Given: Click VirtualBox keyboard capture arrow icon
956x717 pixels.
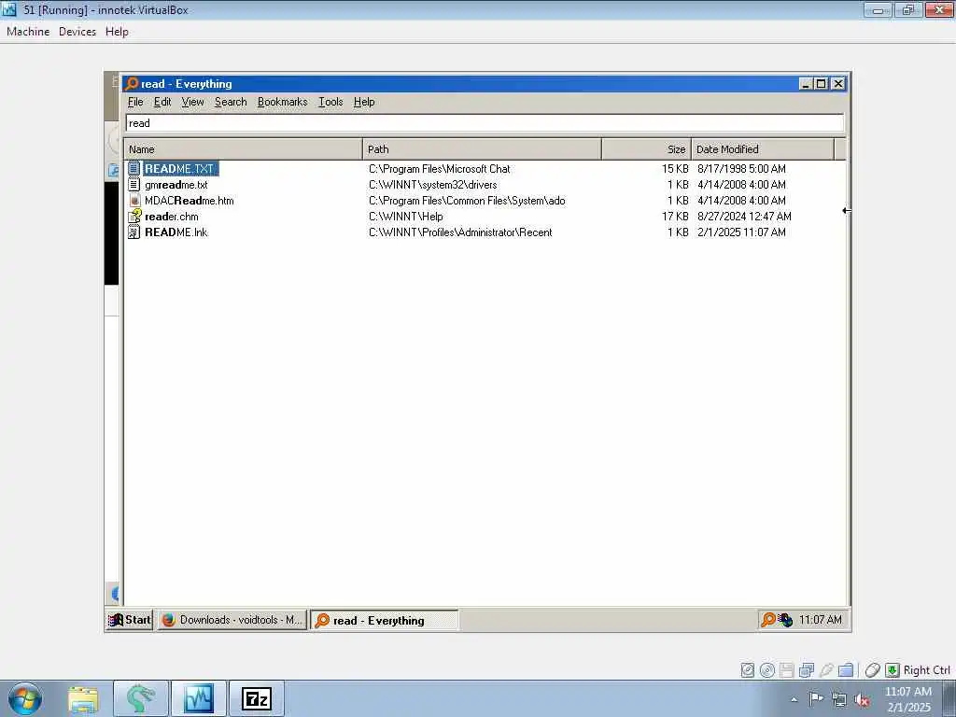Looking at the screenshot, I should (x=892, y=670).
